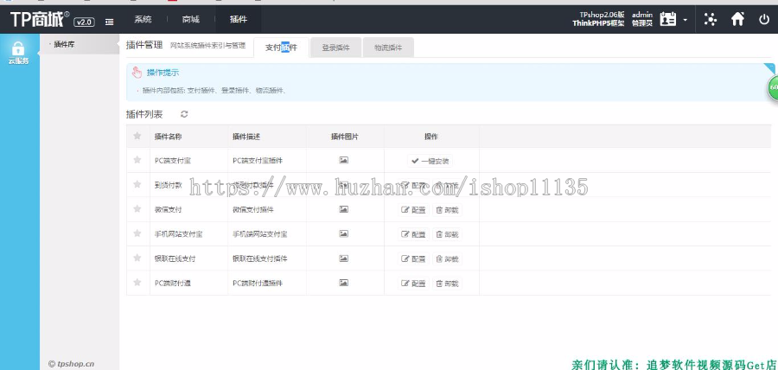Click the plugin image icon for PC端支付宝
Viewport: 778px width, 370px height.
[343, 160]
